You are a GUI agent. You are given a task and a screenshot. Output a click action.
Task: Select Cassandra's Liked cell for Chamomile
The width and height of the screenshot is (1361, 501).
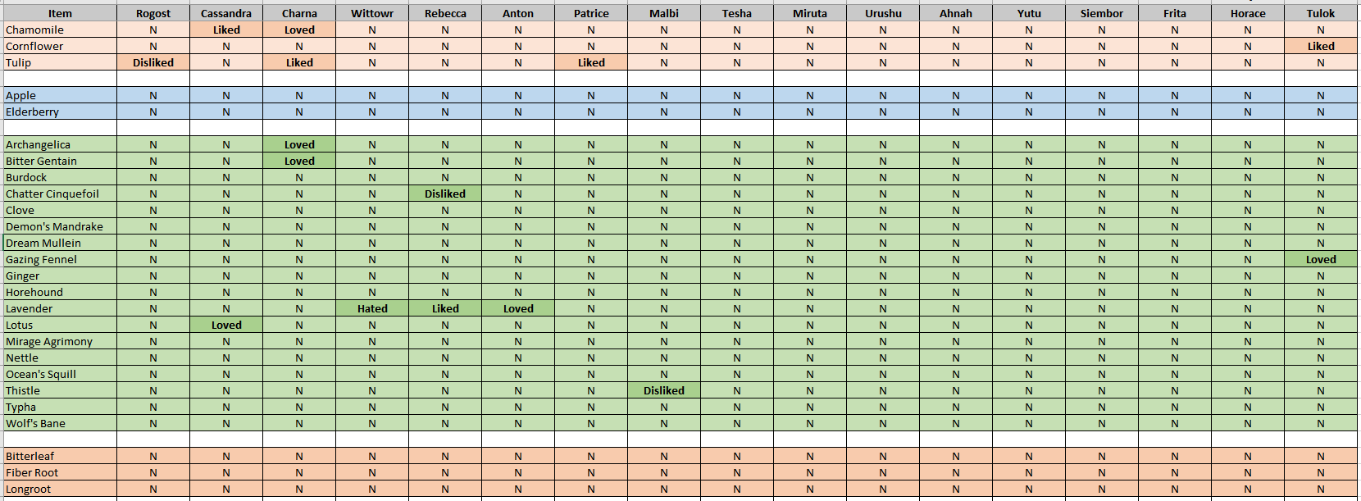pos(226,30)
